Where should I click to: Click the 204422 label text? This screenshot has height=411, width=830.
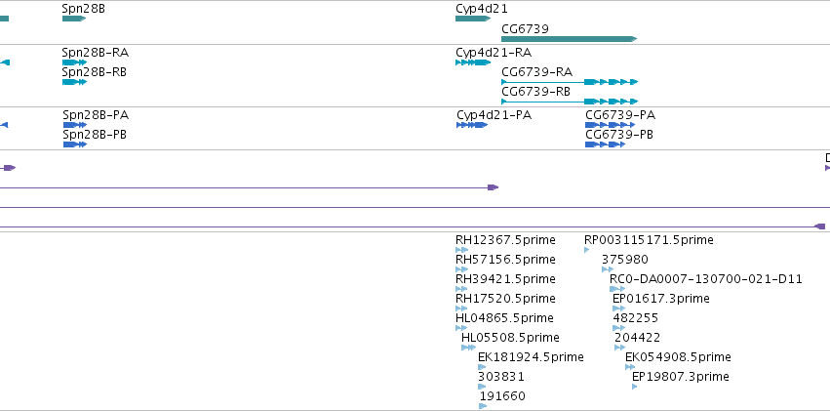pyautogui.click(x=637, y=338)
